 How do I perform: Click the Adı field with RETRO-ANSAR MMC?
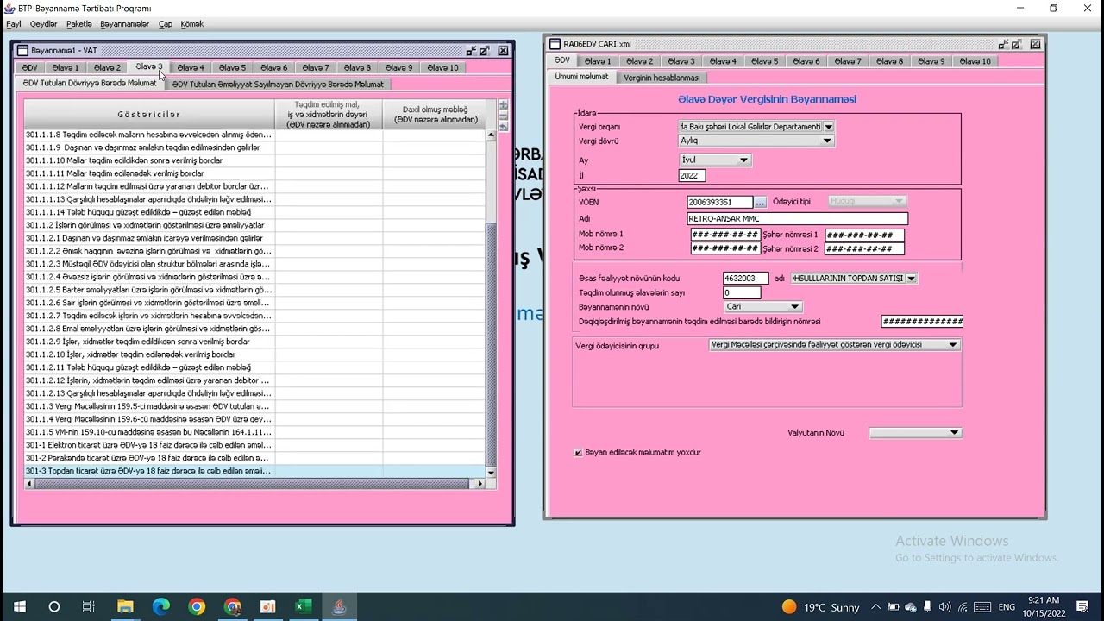click(798, 219)
